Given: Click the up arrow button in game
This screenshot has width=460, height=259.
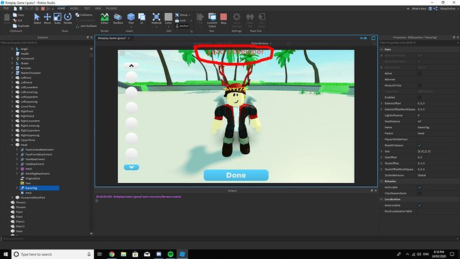Looking at the screenshot, I should (x=131, y=65).
